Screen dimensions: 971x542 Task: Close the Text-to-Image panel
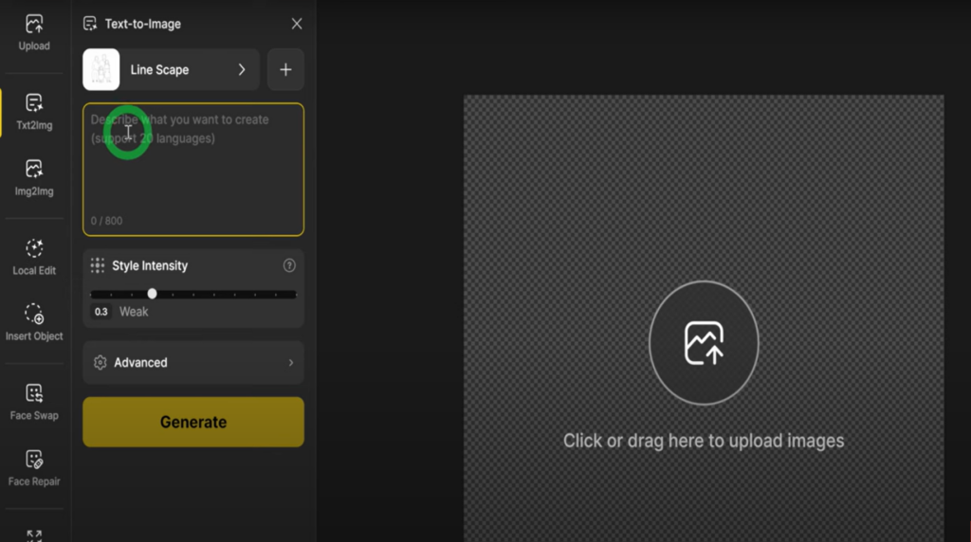pos(297,24)
